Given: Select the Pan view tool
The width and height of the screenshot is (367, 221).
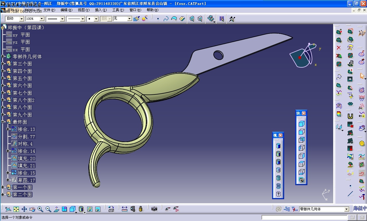Looking at the screenshot, I should 24,209.
